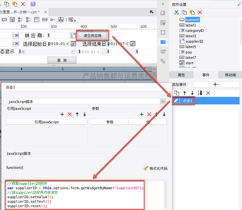242x210 pixels.
Task: Select the checkbox group widget tool
Action: coord(28,19)
